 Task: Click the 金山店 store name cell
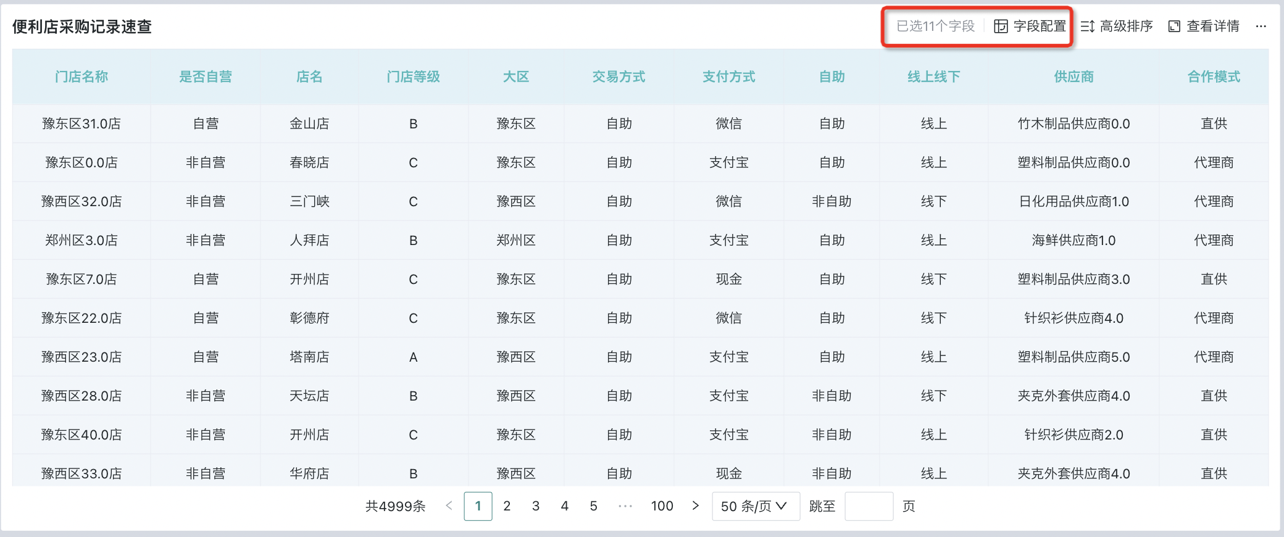click(309, 123)
